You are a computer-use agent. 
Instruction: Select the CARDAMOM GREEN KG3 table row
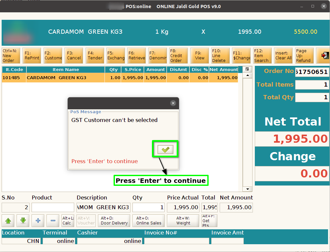(x=120, y=78)
